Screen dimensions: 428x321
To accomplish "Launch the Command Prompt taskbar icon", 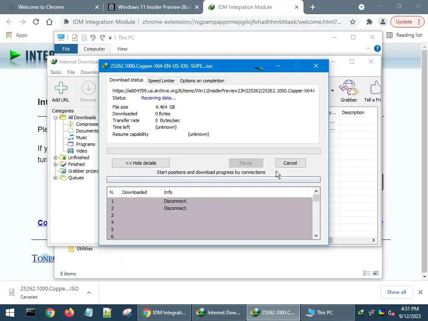I will point(30,313).
